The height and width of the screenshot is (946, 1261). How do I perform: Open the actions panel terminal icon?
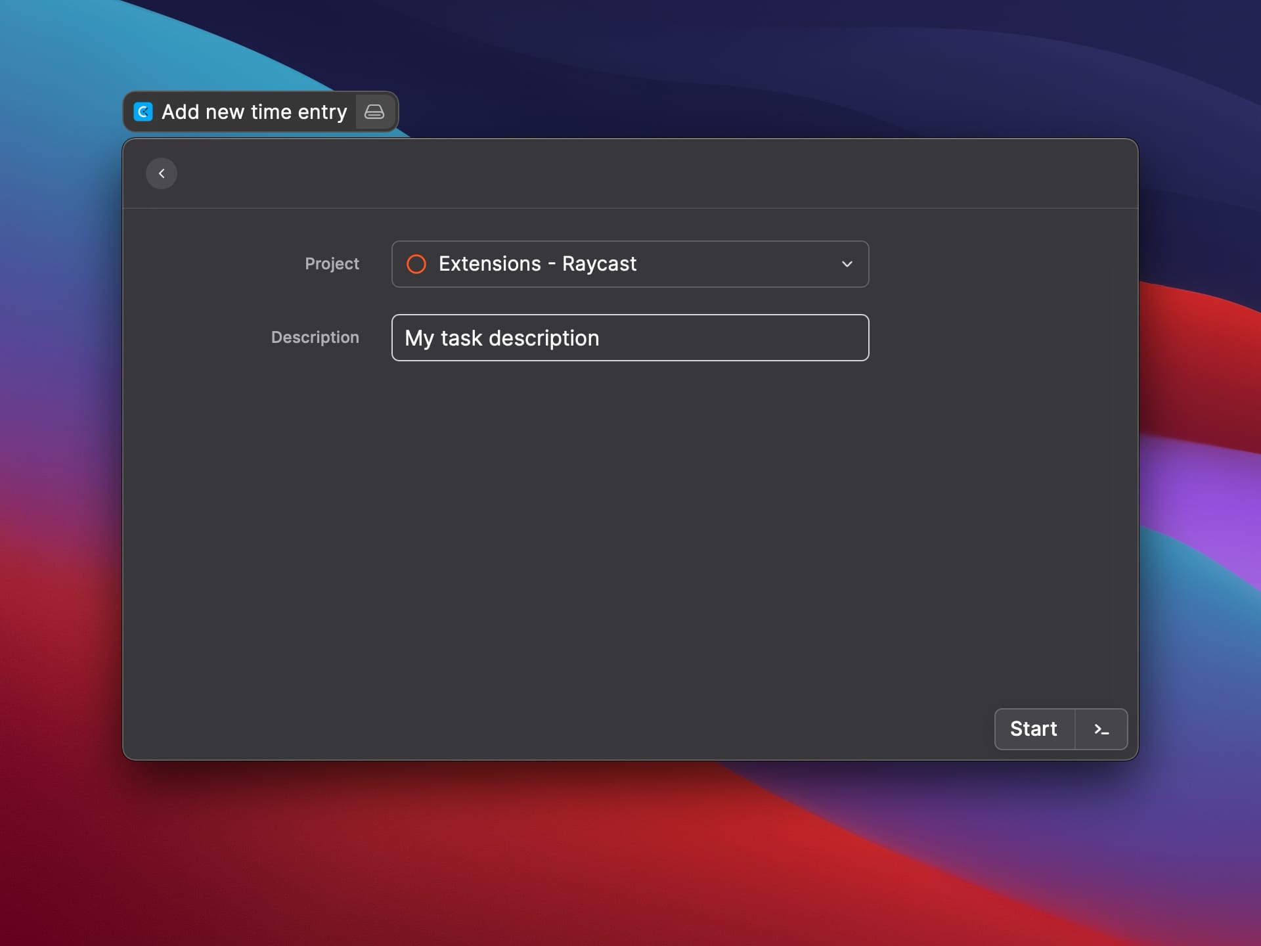pyautogui.click(x=1101, y=729)
